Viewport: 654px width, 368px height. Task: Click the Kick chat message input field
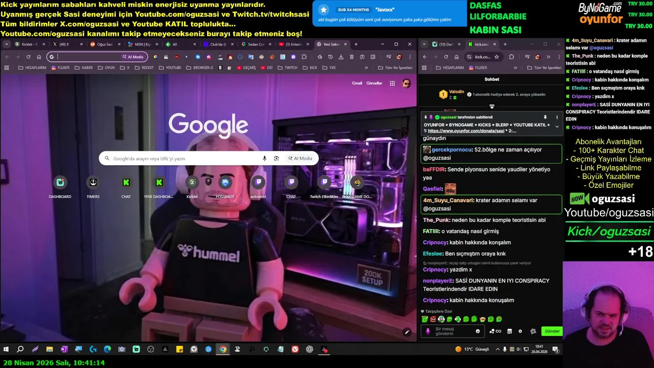(x=453, y=331)
